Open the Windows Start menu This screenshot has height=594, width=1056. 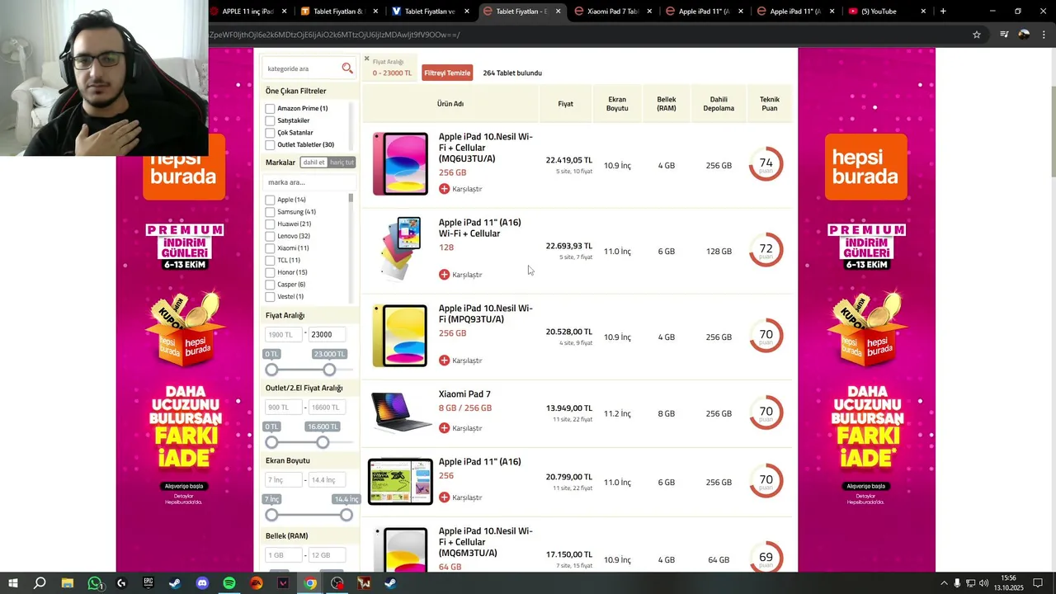pyautogui.click(x=13, y=583)
